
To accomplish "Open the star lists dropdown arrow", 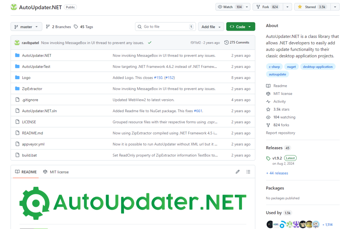I will [335, 7].
